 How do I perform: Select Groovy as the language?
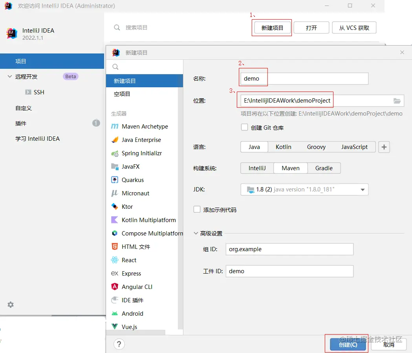316,147
